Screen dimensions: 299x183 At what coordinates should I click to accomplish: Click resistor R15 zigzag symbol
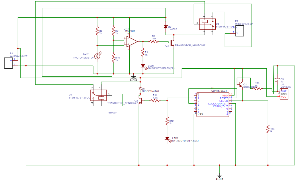(257, 88)
